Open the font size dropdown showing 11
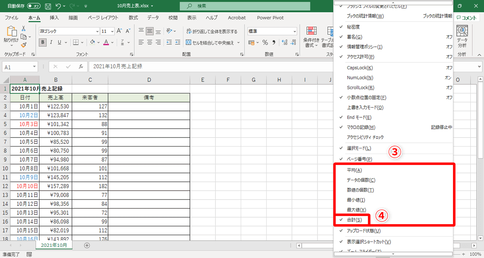 (111, 31)
